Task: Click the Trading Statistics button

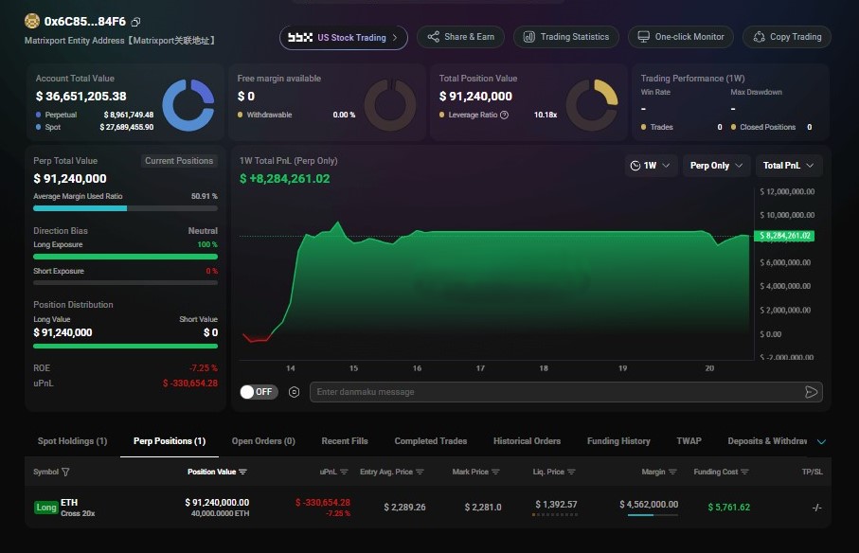Action: [x=565, y=37]
